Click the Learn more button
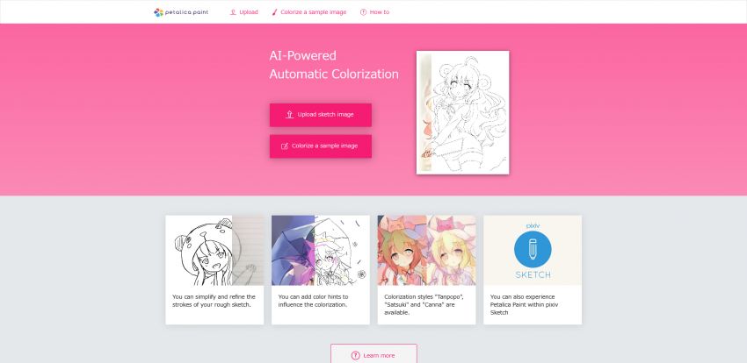Image resolution: width=747 pixels, height=363 pixels. pos(374,354)
